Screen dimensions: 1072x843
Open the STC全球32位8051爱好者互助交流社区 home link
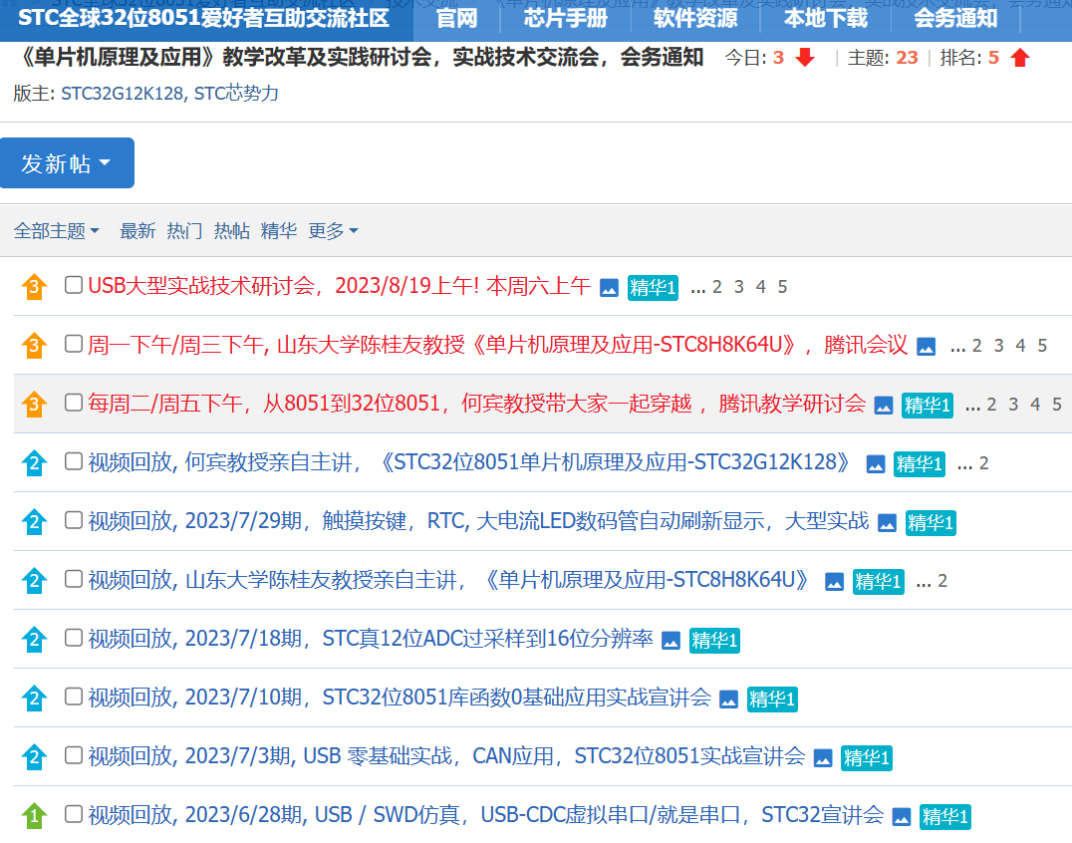click(x=203, y=18)
